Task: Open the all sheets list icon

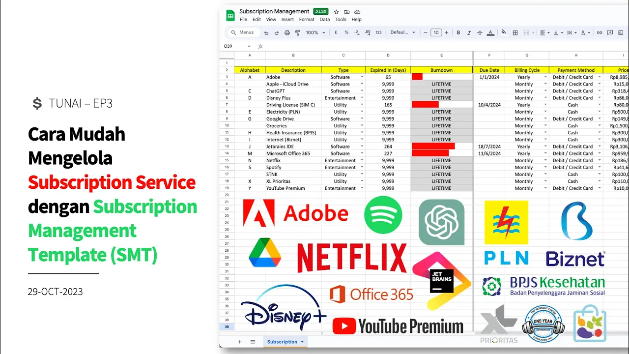Action: pos(253,342)
